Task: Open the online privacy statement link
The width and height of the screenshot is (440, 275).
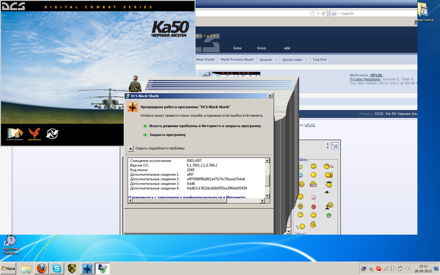Action: point(187,197)
